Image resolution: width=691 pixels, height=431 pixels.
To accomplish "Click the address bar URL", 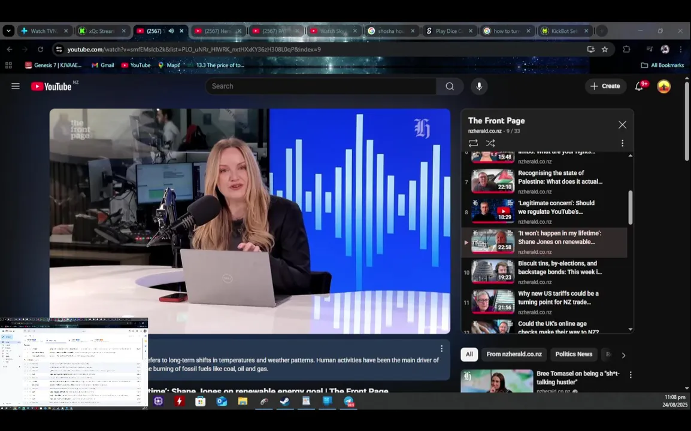I will click(x=194, y=49).
